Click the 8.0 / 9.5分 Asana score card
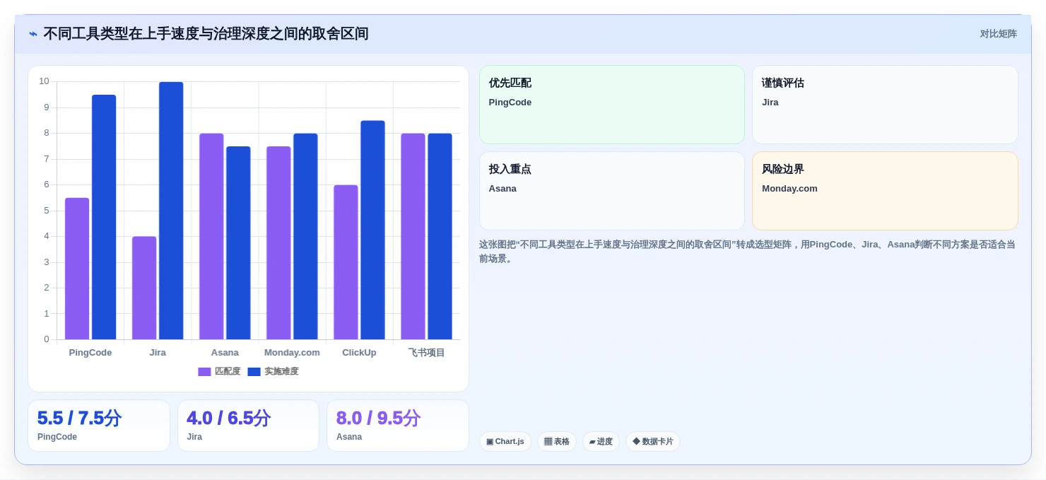The image size is (1046, 480). 398,426
